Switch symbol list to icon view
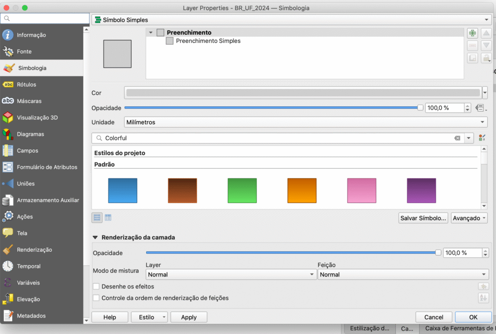The height and width of the screenshot is (334, 496). click(97, 218)
